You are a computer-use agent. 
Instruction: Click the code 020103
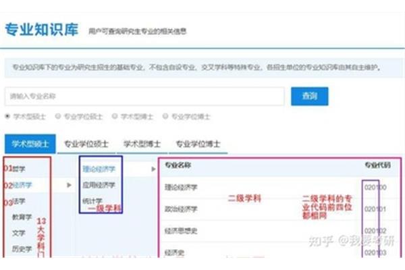click(375, 252)
